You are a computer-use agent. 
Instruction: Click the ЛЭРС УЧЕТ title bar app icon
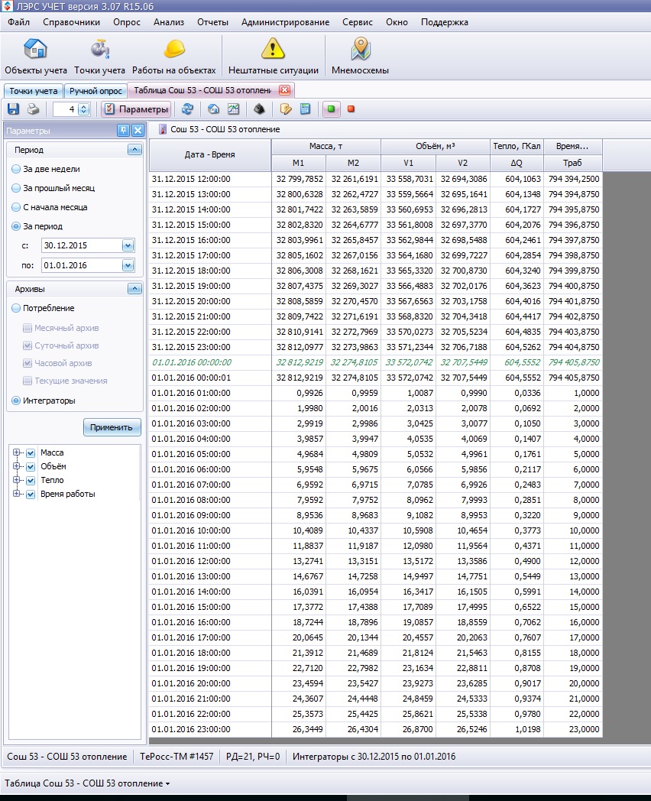point(7,6)
